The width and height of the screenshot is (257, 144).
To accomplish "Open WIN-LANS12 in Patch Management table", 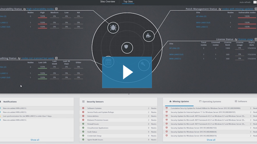I will [202, 27].
